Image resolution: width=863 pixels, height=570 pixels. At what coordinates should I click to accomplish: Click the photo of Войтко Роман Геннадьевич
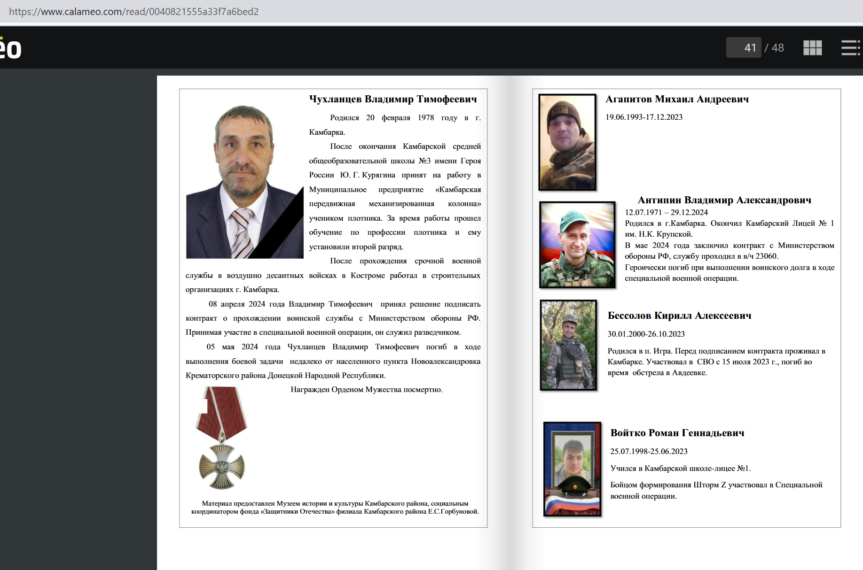click(x=572, y=469)
